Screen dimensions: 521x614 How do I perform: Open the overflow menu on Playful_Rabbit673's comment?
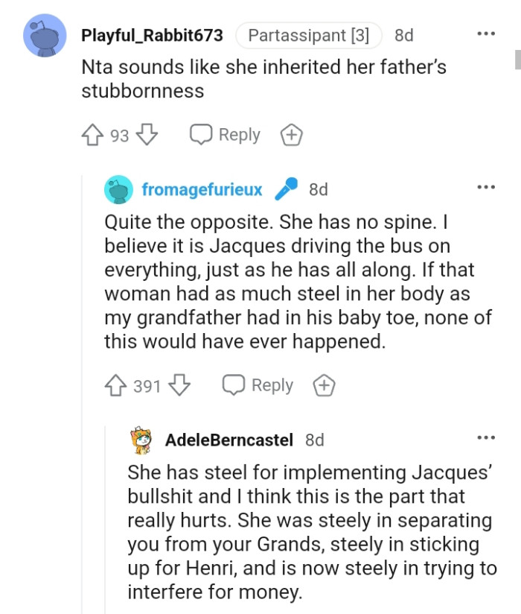[x=486, y=33]
